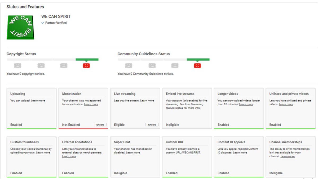Click the External annotations card title
Screen dimensions: 318x179
point(77,142)
